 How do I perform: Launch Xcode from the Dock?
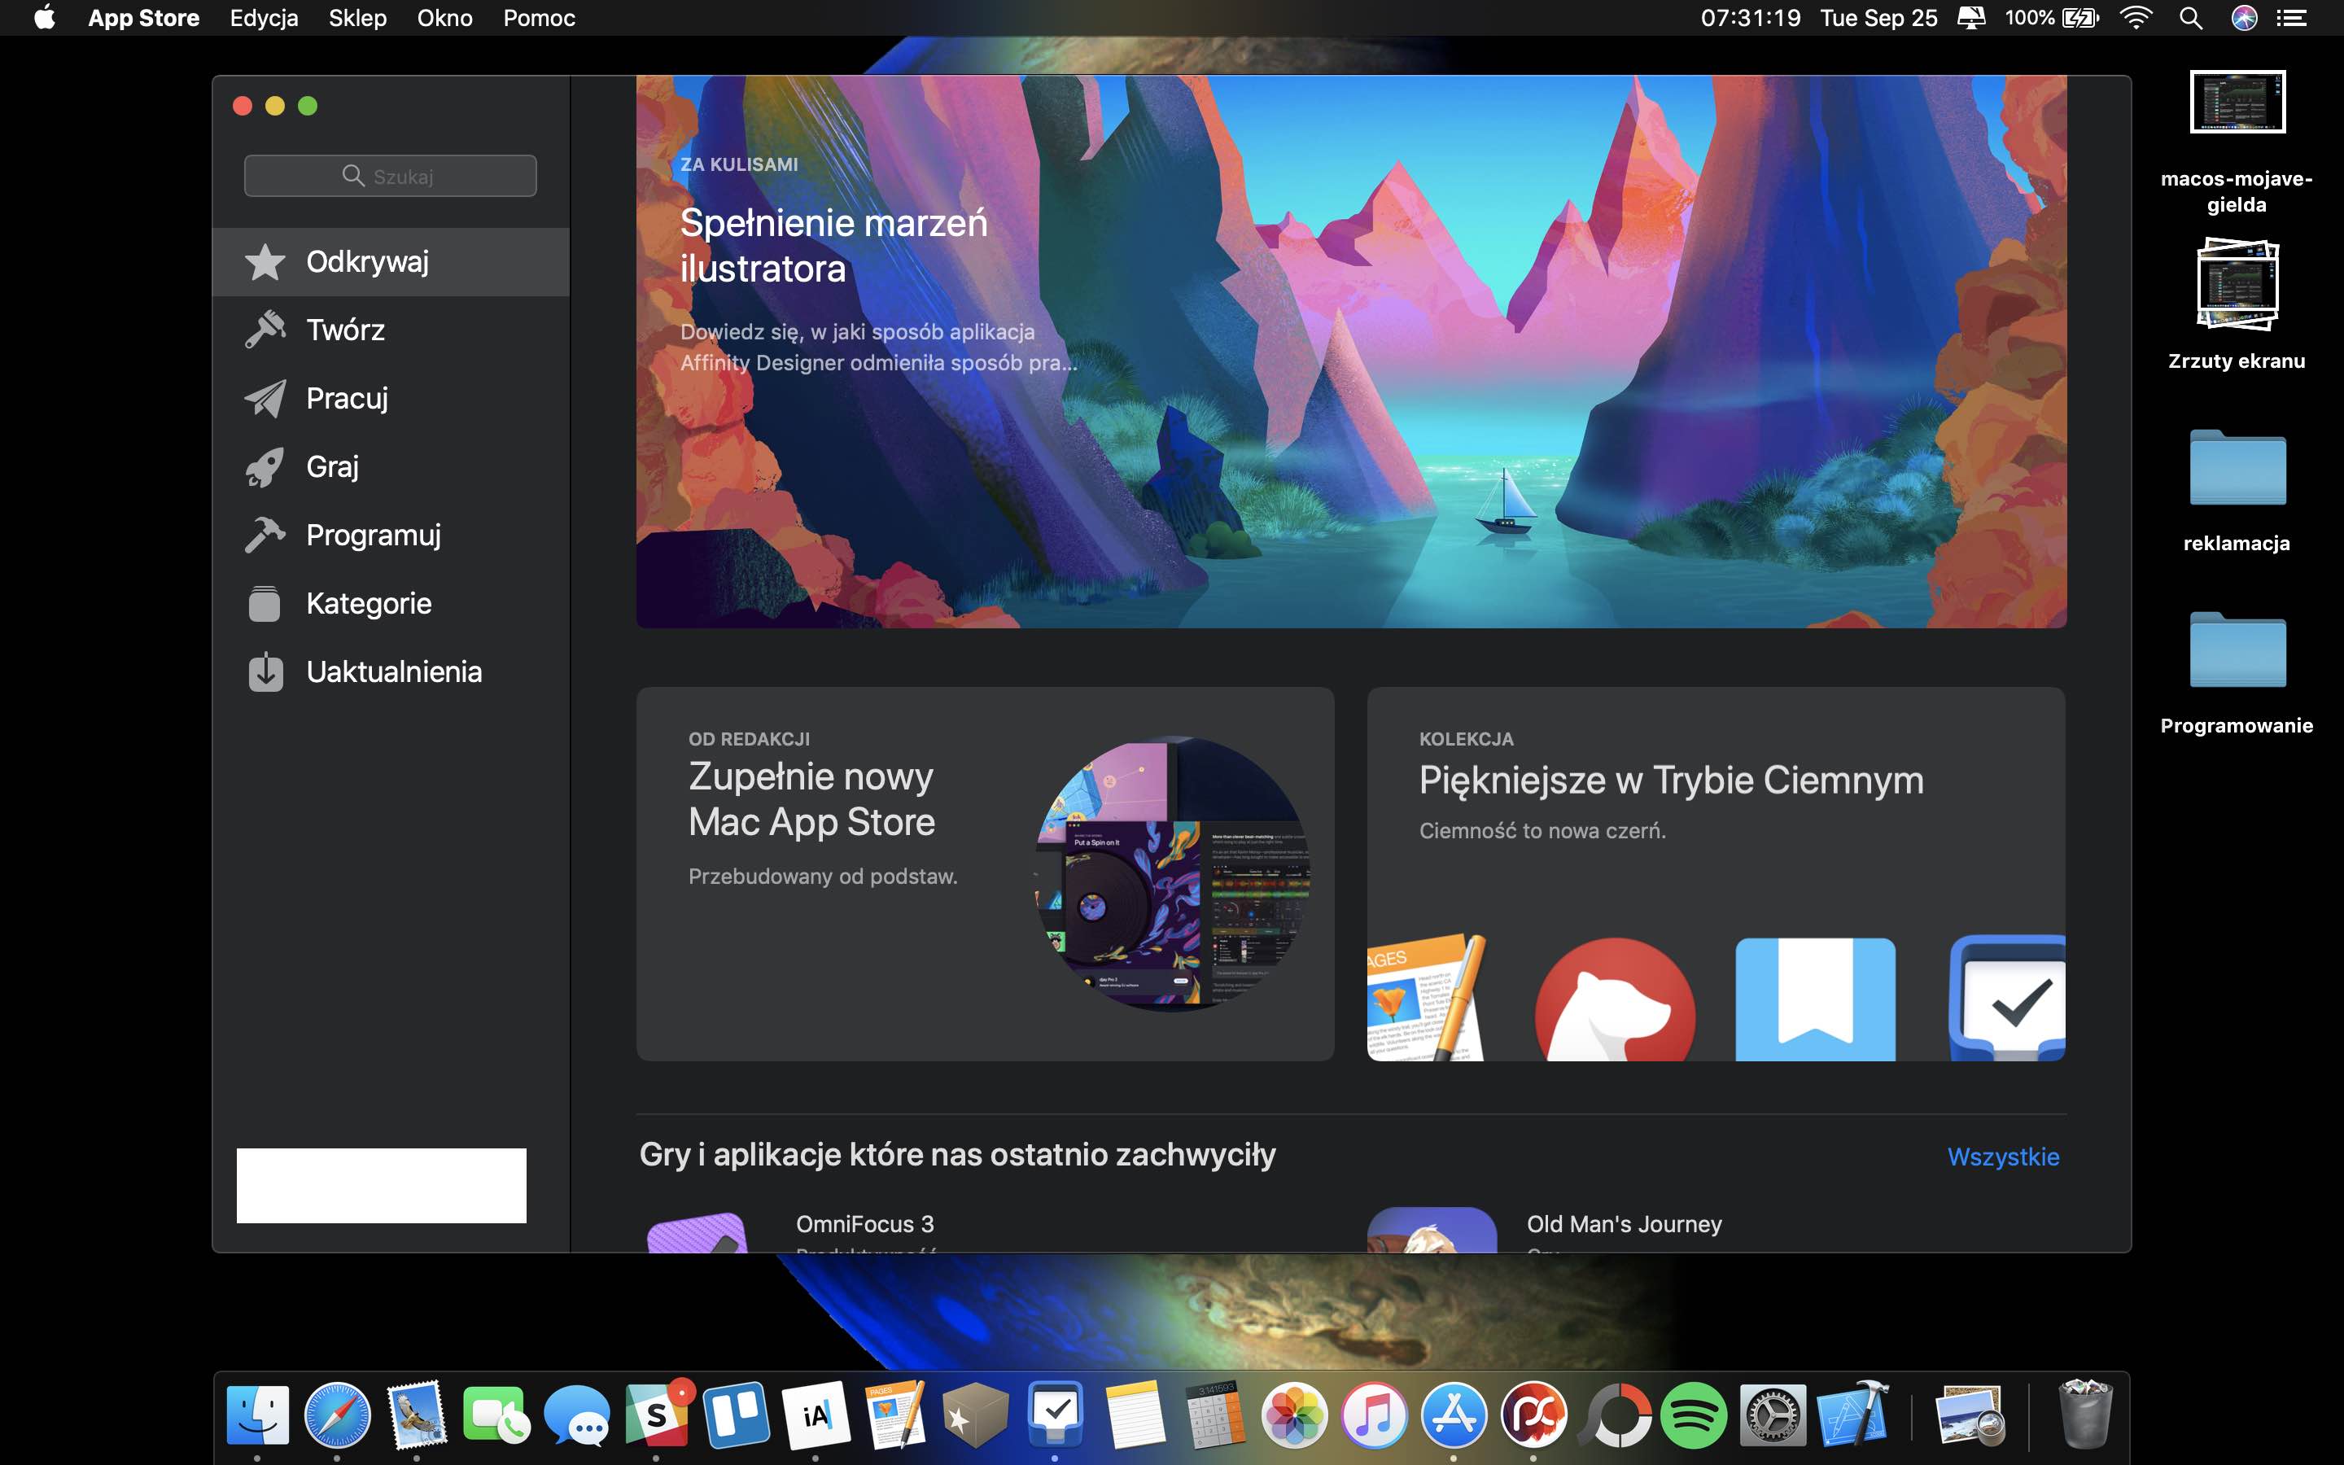point(1853,1415)
